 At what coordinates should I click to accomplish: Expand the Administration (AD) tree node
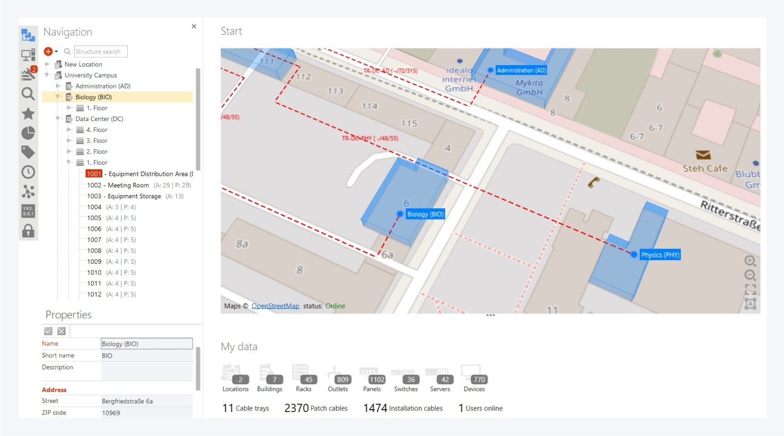[x=58, y=86]
